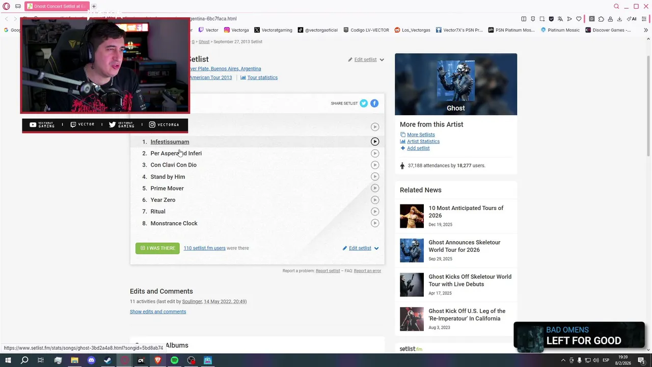The width and height of the screenshot is (652, 367).
Task: Toggle the split screen icon in address bar
Action: click(524, 19)
